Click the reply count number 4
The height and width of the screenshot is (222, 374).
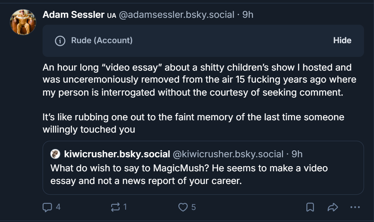click(x=58, y=207)
